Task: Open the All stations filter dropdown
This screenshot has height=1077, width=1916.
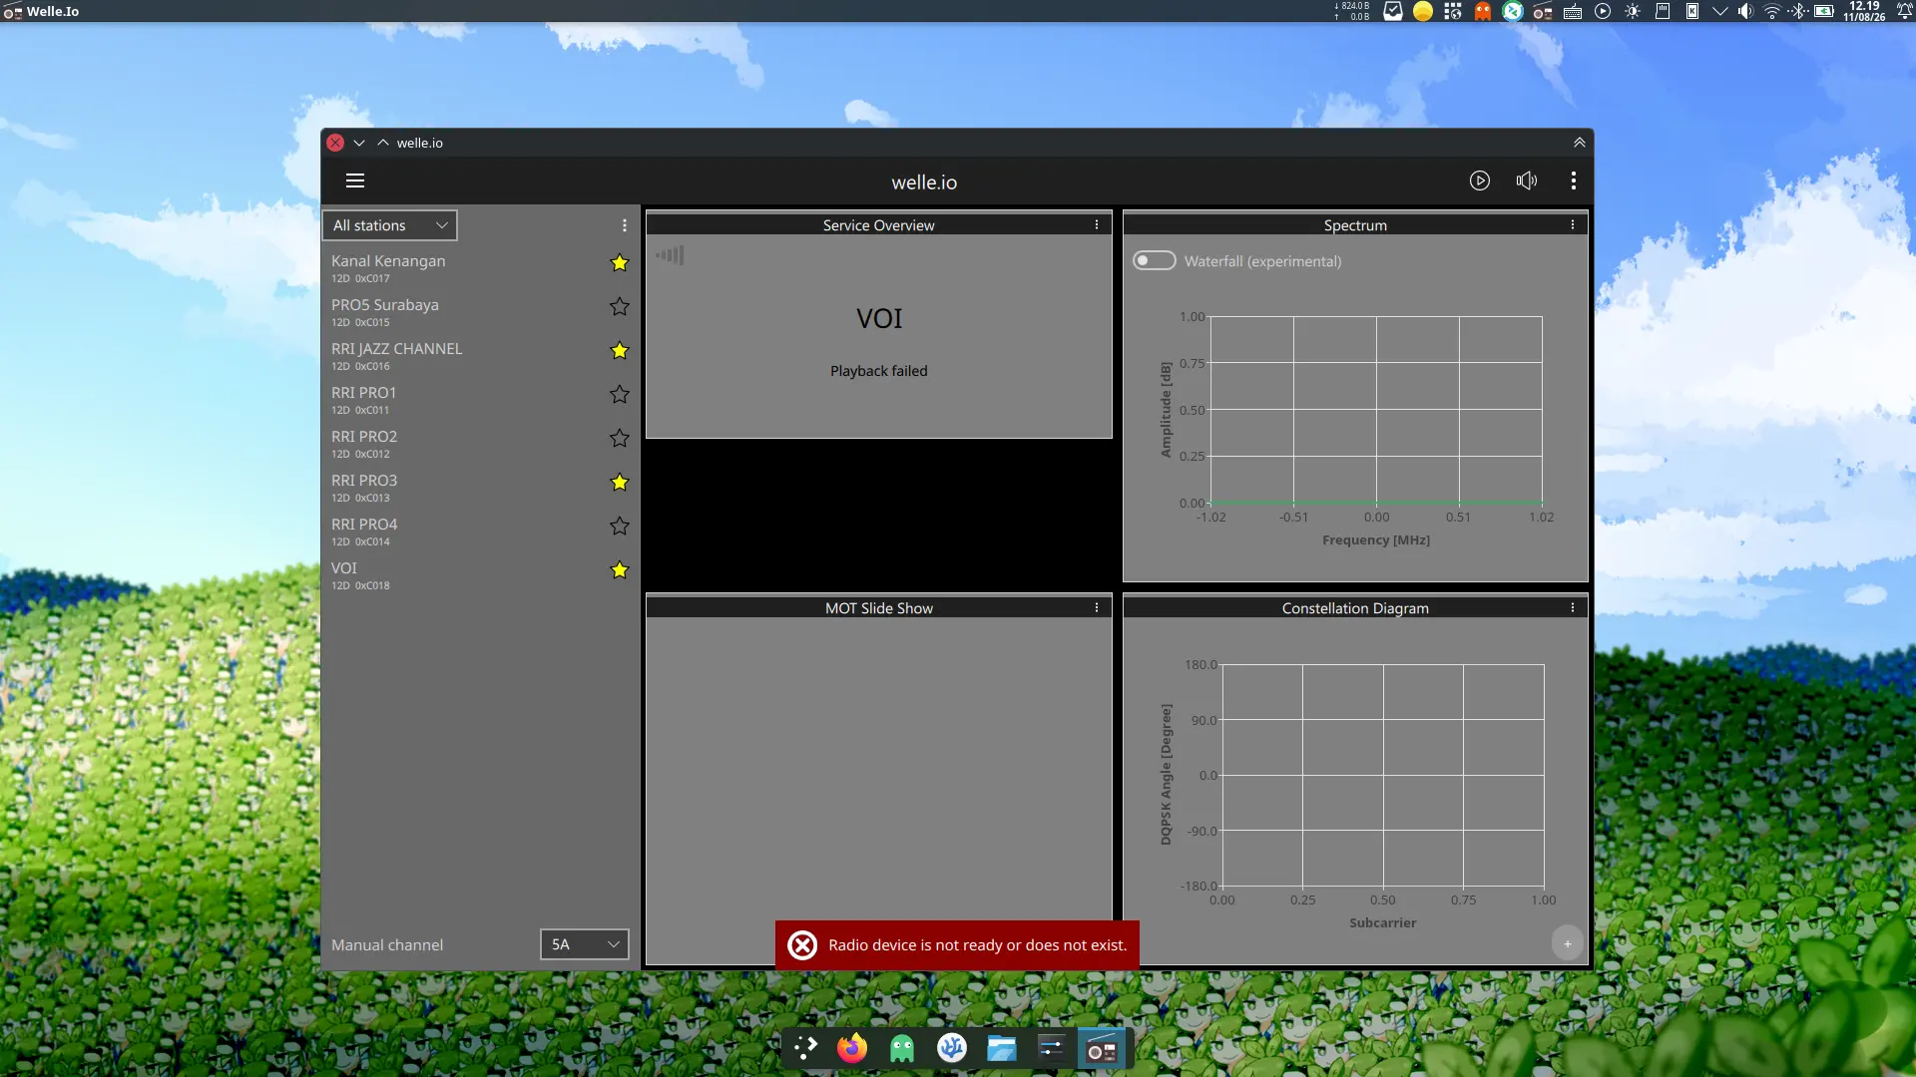Action: (390, 225)
